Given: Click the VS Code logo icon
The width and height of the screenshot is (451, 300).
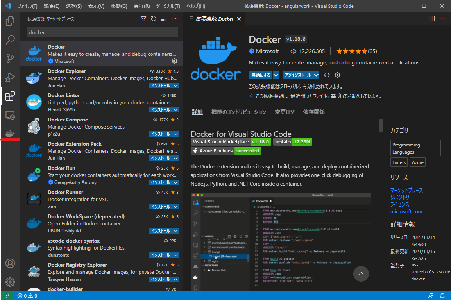Looking at the screenshot, I should tap(8, 6).
